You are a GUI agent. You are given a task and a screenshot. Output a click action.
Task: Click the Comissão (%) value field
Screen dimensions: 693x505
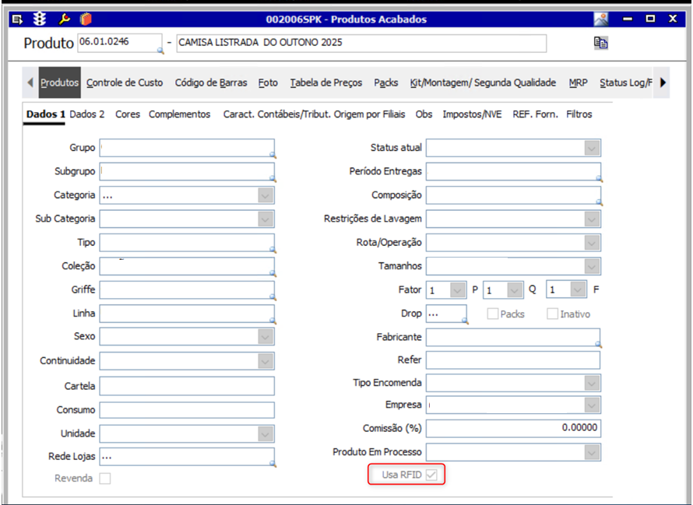tap(513, 428)
